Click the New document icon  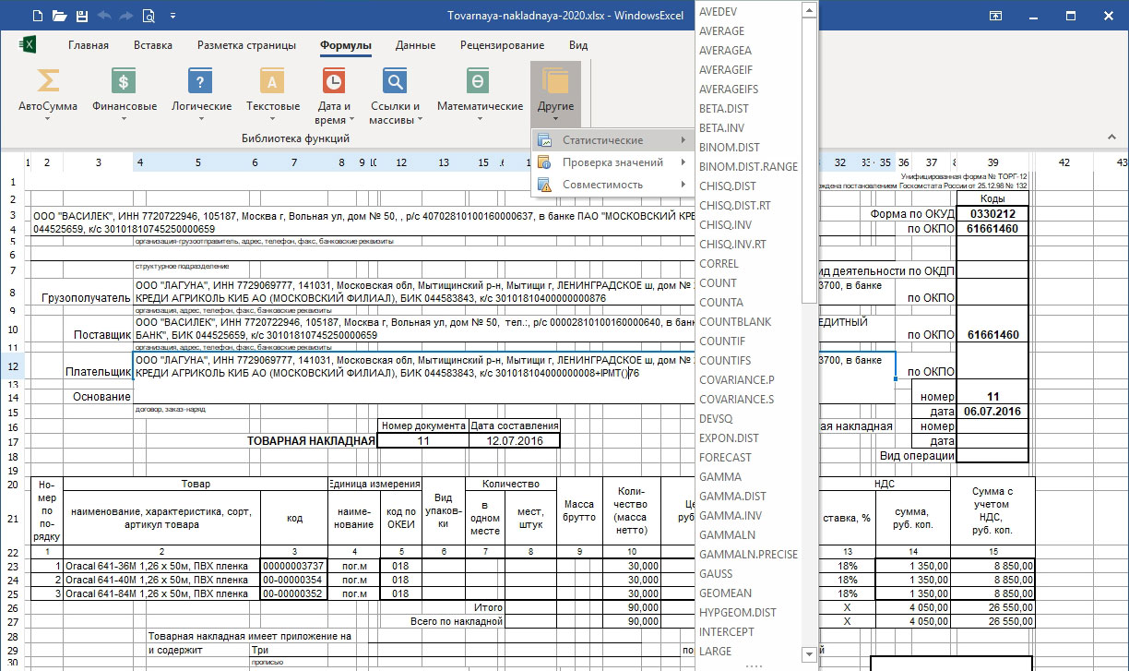[x=37, y=16]
